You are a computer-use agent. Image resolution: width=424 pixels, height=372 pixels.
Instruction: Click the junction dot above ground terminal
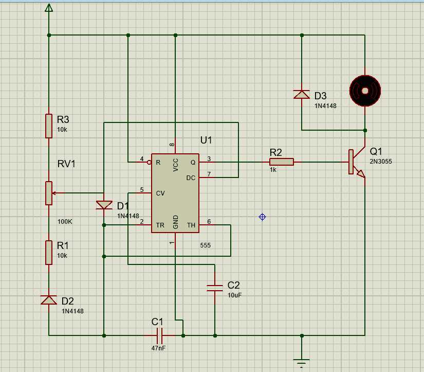pos(302,335)
